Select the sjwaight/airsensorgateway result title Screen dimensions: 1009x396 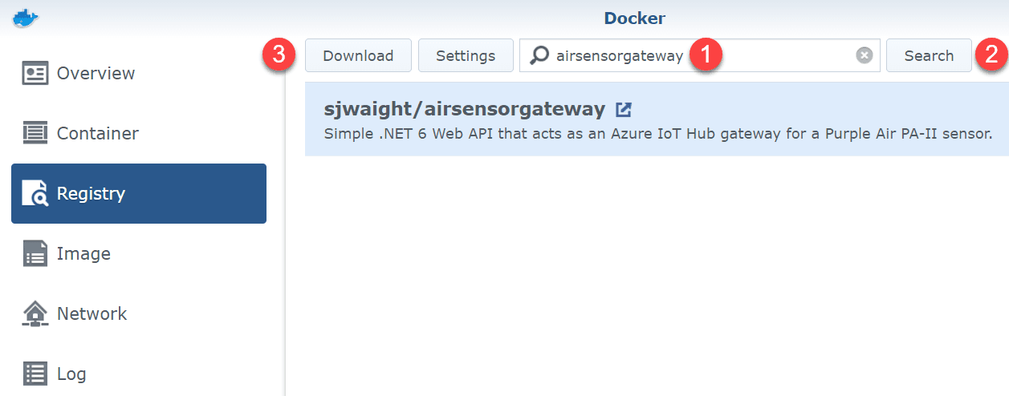[464, 109]
